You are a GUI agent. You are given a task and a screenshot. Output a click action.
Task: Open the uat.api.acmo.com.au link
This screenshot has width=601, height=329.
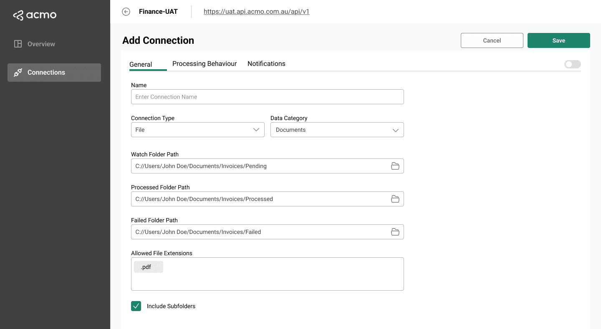256,11
